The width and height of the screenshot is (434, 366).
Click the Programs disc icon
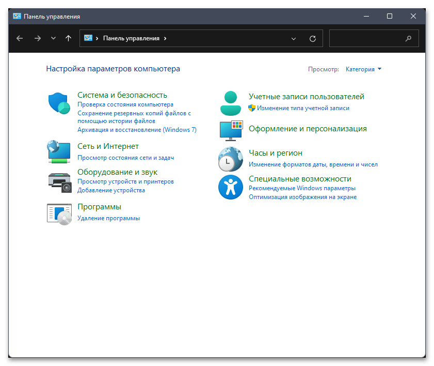point(59,212)
